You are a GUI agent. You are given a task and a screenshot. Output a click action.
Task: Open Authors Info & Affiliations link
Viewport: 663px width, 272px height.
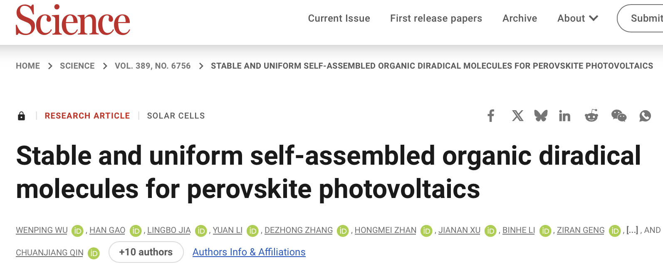(x=249, y=252)
